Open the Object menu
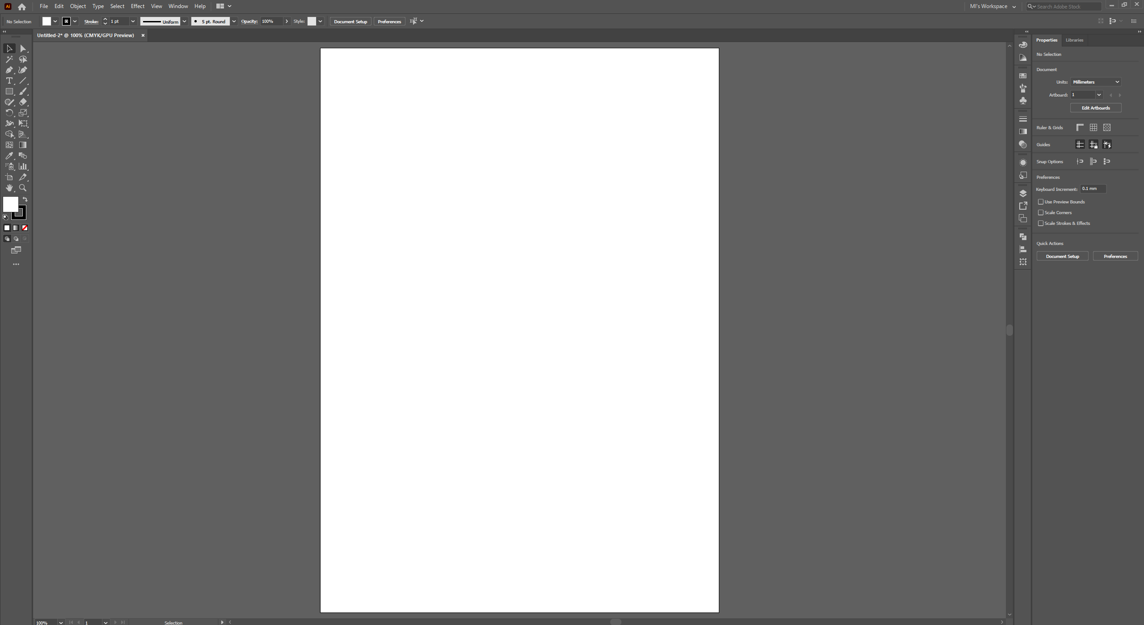The height and width of the screenshot is (625, 1144). [78, 6]
